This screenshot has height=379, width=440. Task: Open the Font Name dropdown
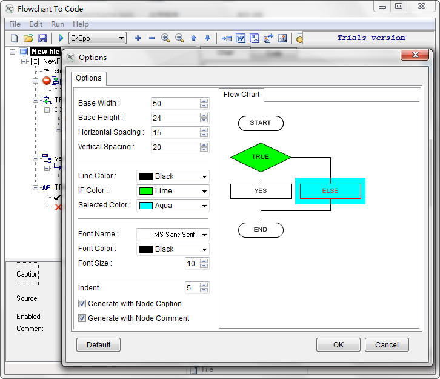click(204, 235)
